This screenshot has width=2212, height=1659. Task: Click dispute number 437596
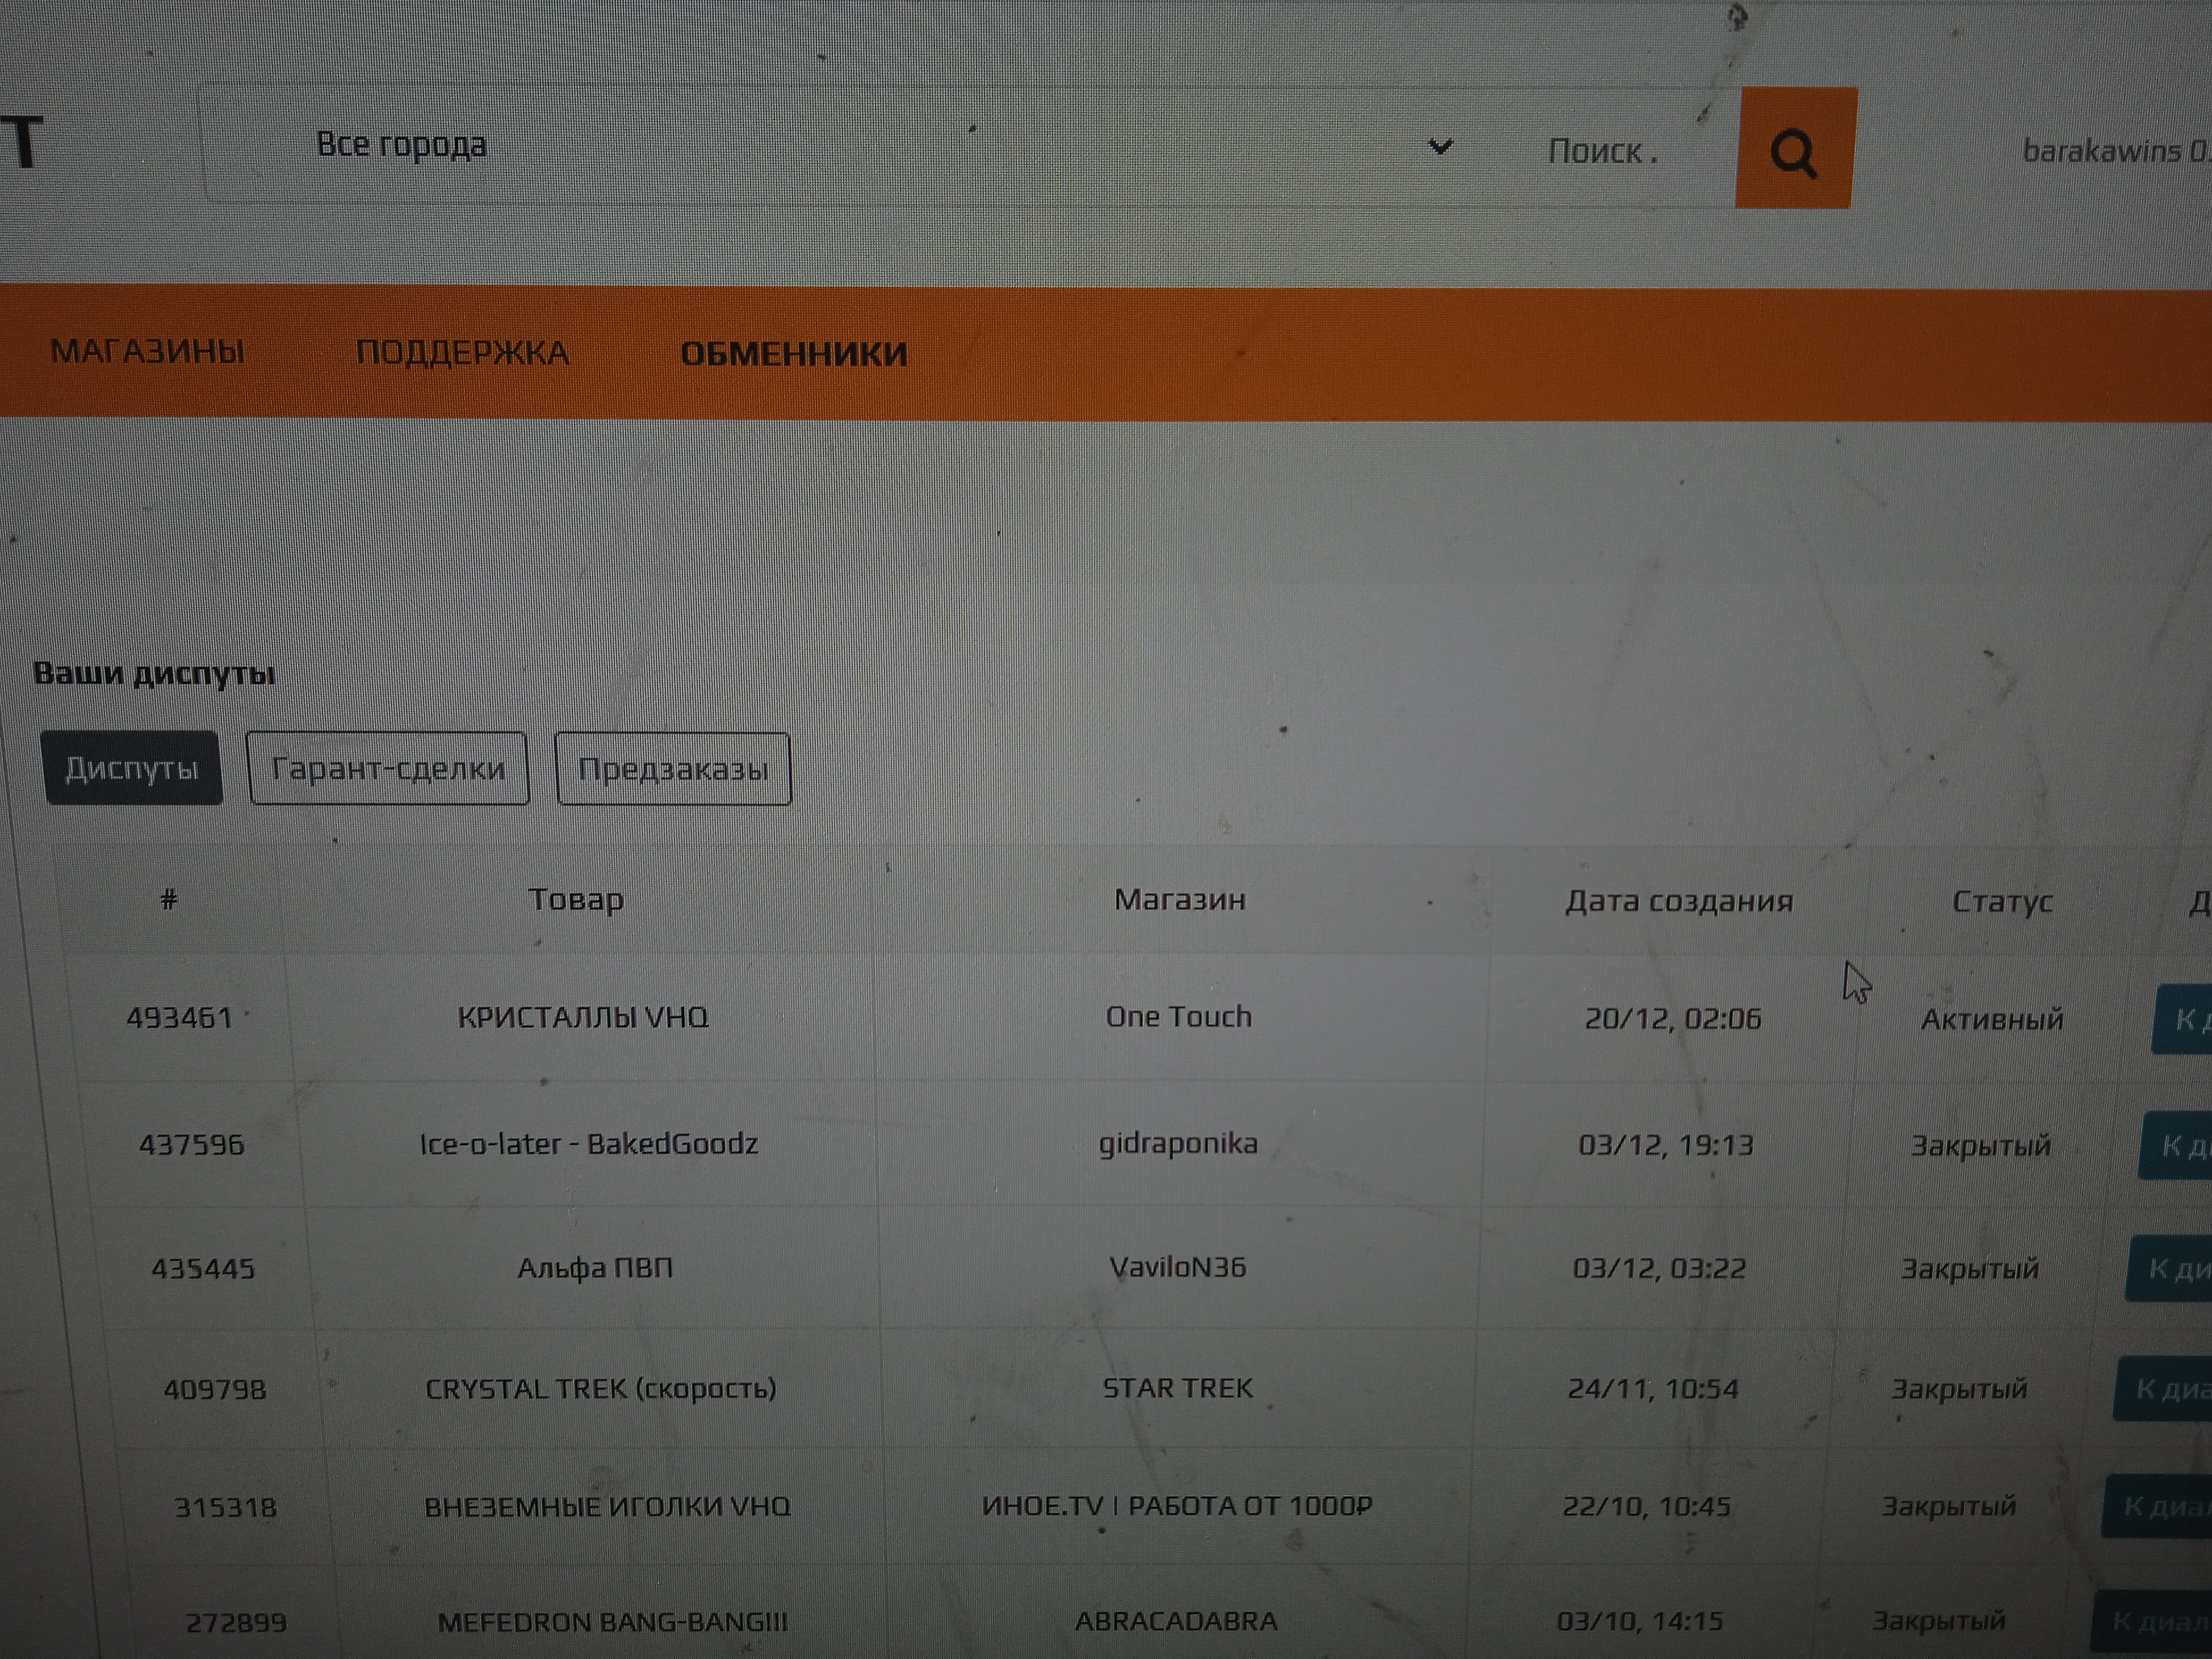(x=191, y=1144)
